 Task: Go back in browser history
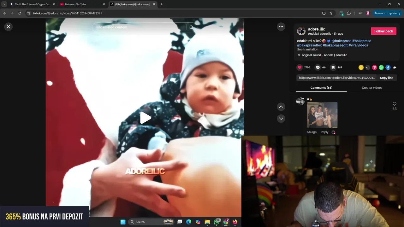(x=4, y=13)
